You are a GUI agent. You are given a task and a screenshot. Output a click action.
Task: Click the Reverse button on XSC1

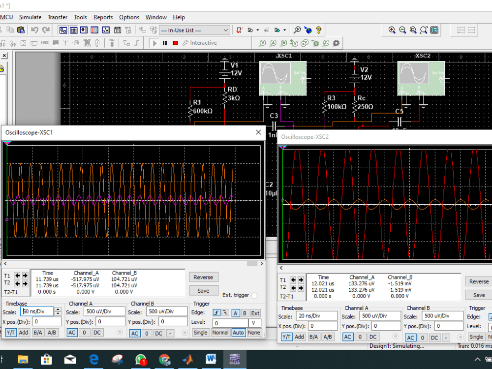coord(203,277)
